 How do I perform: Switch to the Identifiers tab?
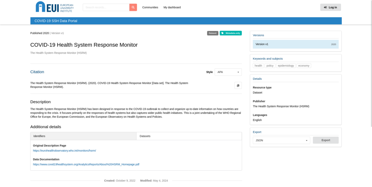(x=84, y=136)
